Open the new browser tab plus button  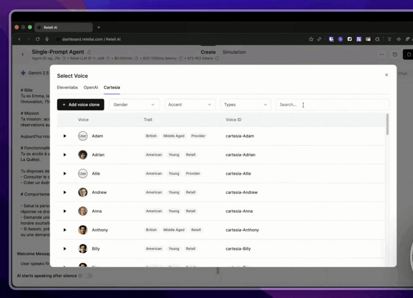pos(99,27)
